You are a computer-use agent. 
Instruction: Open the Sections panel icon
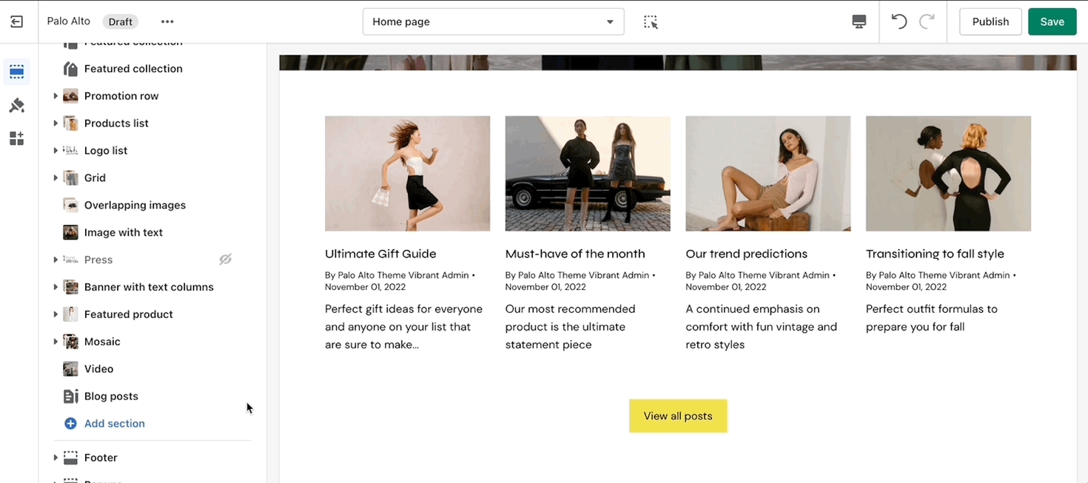tap(16, 72)
